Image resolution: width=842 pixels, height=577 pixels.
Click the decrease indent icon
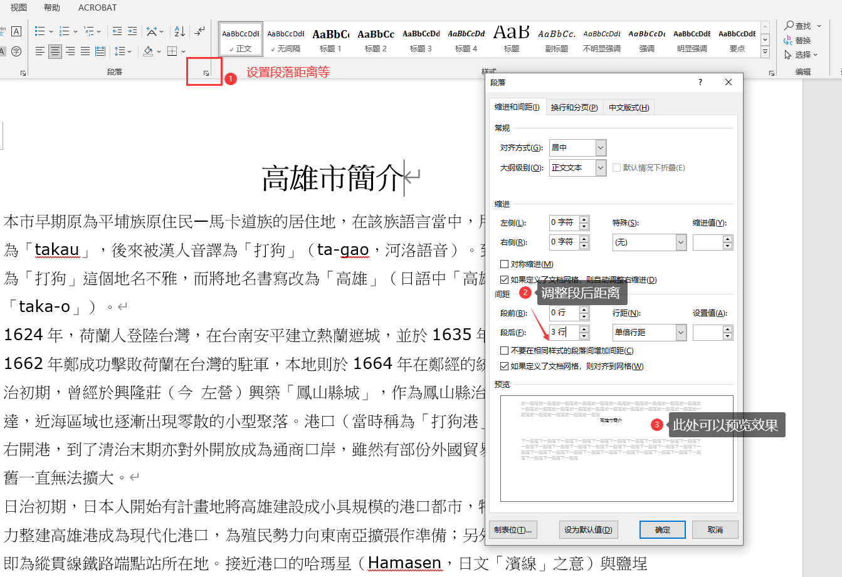(x=117, y=31)
